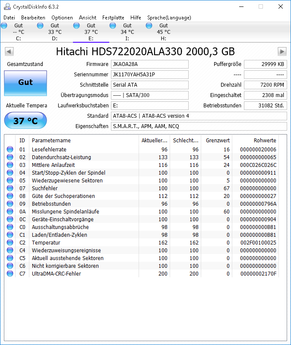Screen dimensions: 291x345
Task: Click status icon of Güte der Suchoperationen
Action: (x=10, y=196)
